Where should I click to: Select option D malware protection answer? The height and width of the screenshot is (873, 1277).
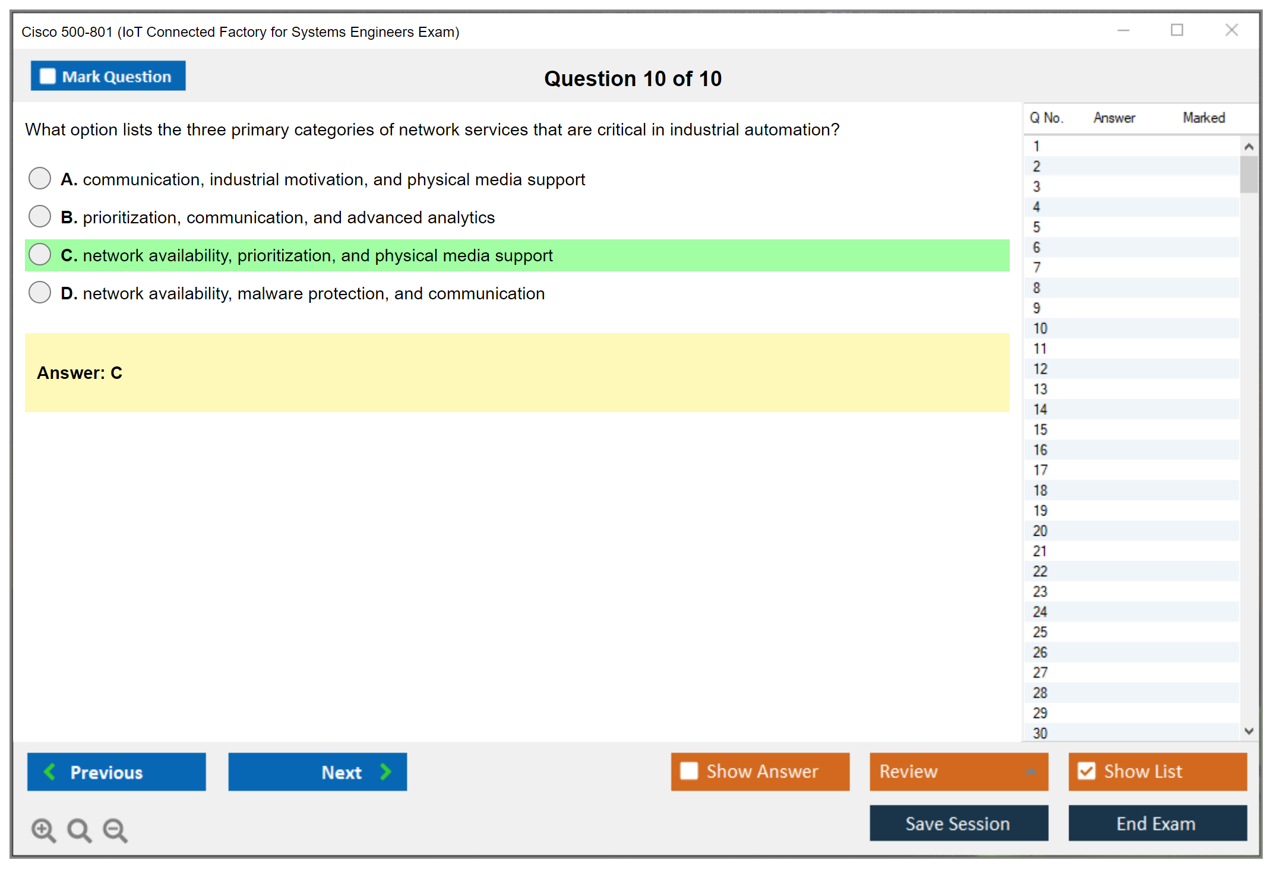click(40, 293)
